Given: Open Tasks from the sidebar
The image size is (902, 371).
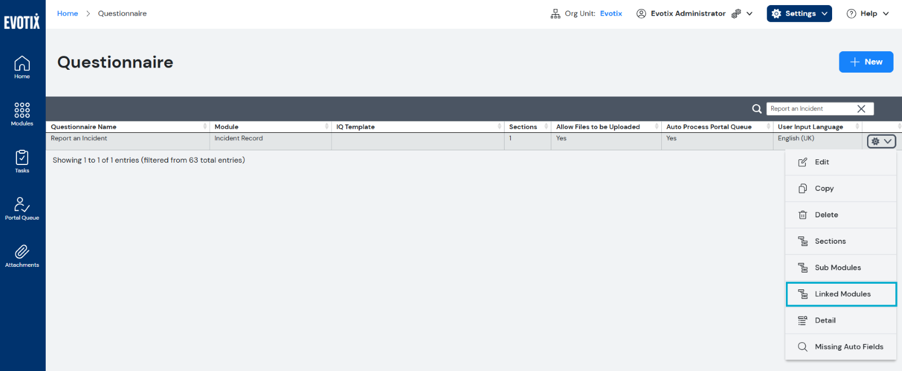Looking at the screenshot, I should tap(22, 161).
